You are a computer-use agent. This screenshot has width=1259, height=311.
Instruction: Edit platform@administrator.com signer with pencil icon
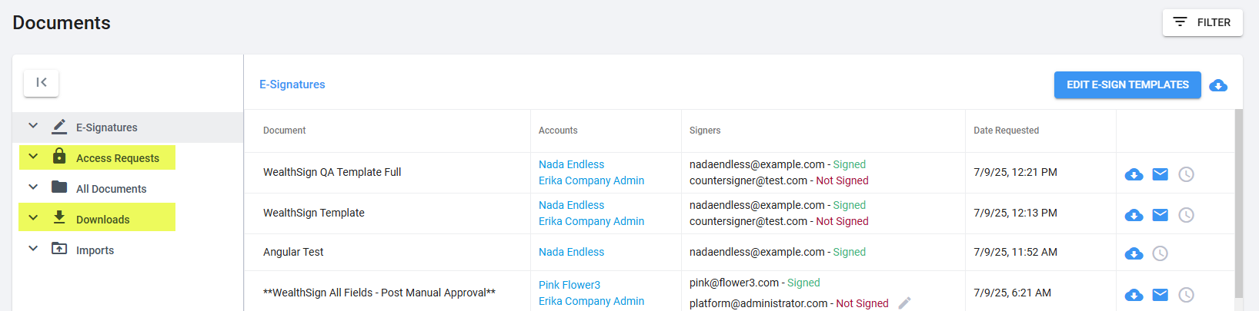click(905, 303)
